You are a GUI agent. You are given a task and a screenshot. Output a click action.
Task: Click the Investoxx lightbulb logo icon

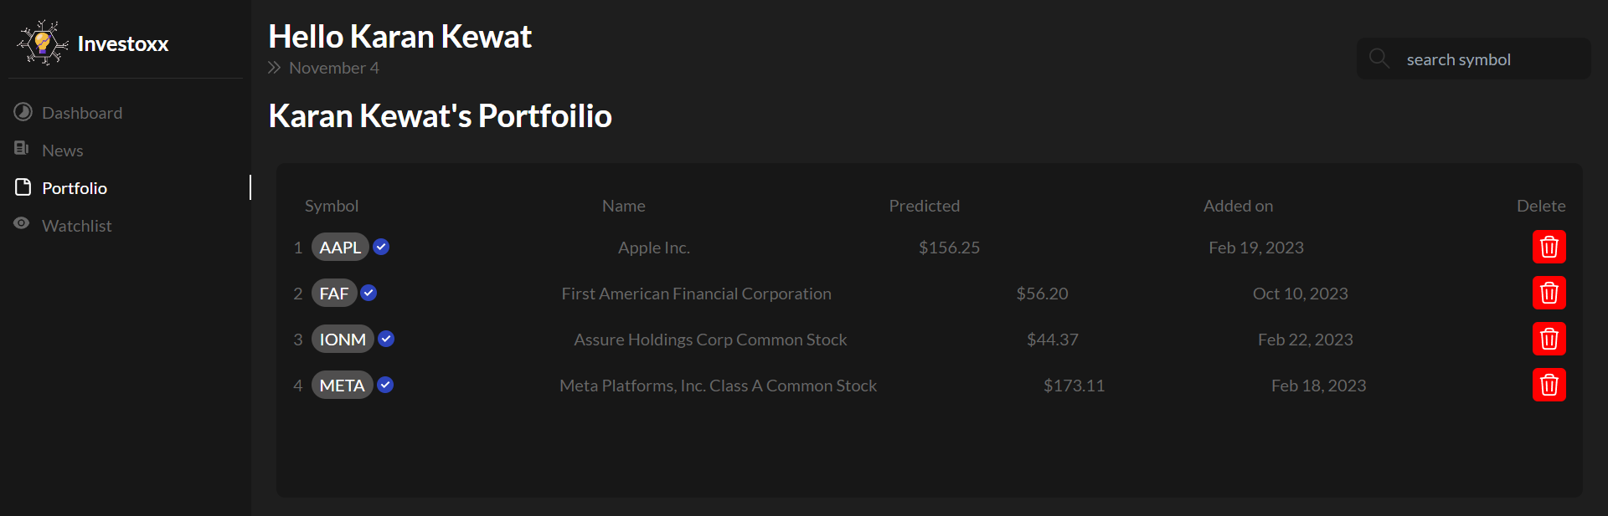coord(42,43)
